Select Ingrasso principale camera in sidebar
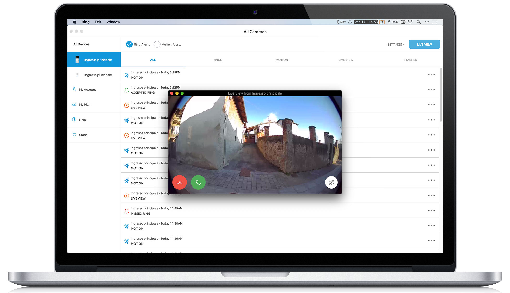The height and width of the screenshot is (293, 510). (94, 75)
